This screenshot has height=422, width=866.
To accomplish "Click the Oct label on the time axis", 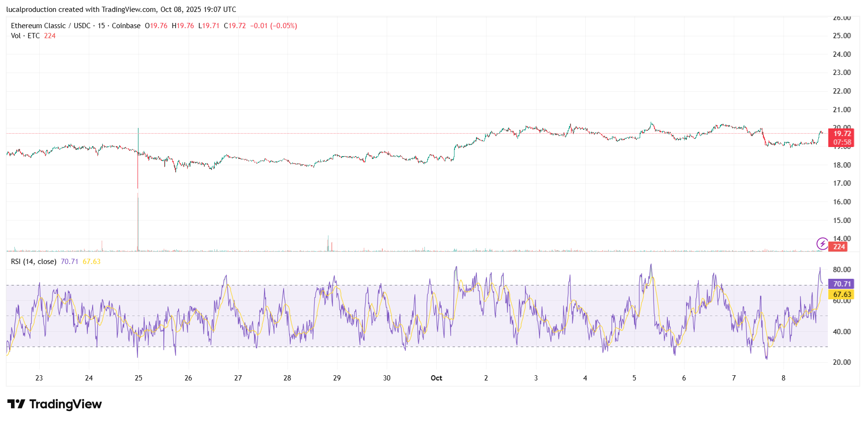I will pos(436,378).
